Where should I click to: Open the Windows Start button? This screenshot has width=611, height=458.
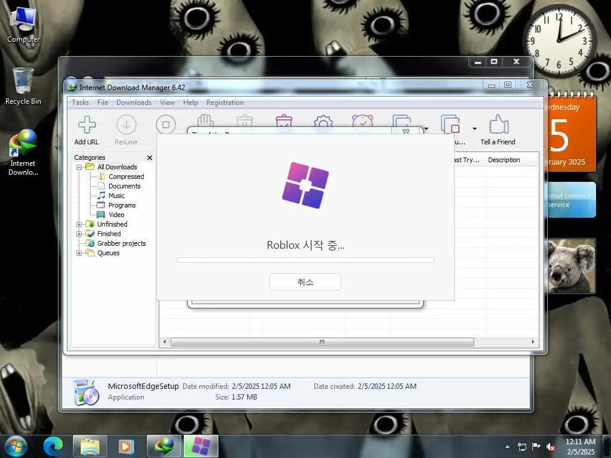point(16,446)
